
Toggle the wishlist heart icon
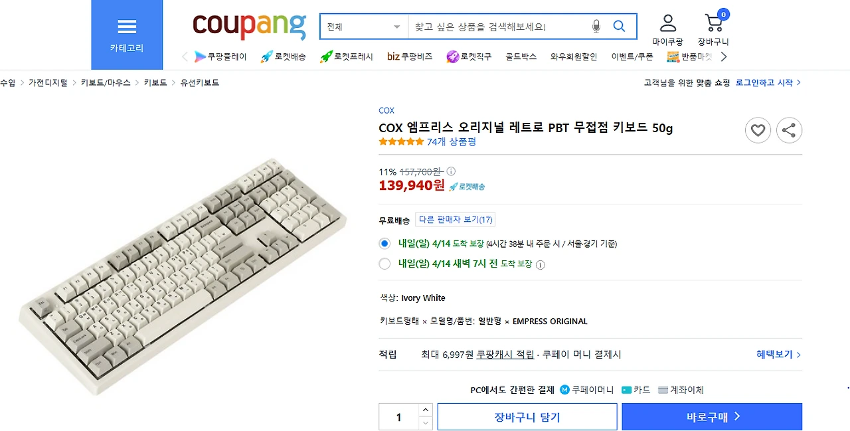click(758, 130)
